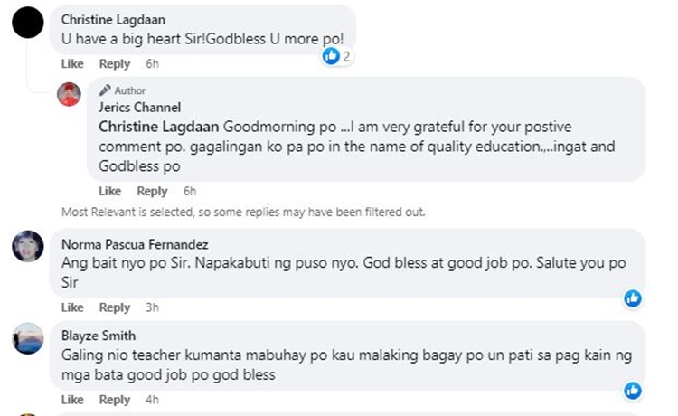Viewport: 678px width, 416px height.
Task: Reply to Blayze Smith's comment
Action: [115, 400]
